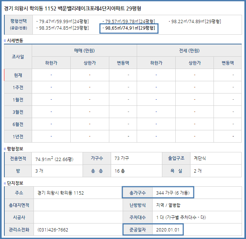Click the phone number (031)426-7662
Screen dimensions: 246x239
click(x=53, y=230)
